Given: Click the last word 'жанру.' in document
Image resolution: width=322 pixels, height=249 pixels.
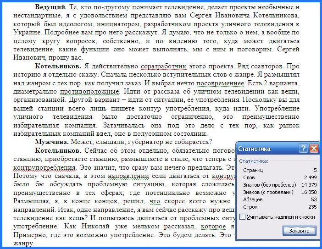Looking at the screenshot, I should (23, 243).
